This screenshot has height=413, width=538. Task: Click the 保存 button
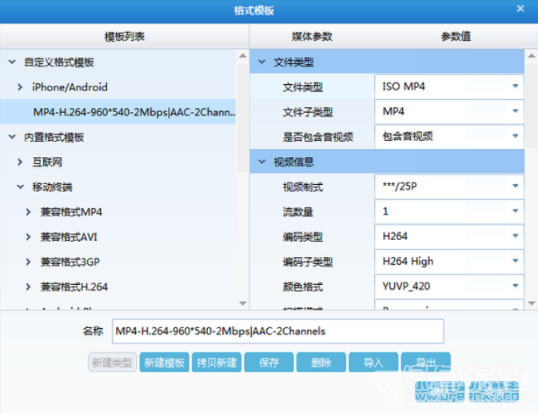(x=269, y=363)
